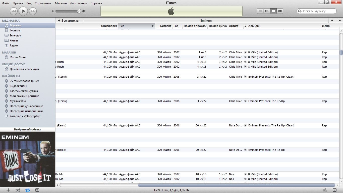Switch to the album list view

[267, 11]
